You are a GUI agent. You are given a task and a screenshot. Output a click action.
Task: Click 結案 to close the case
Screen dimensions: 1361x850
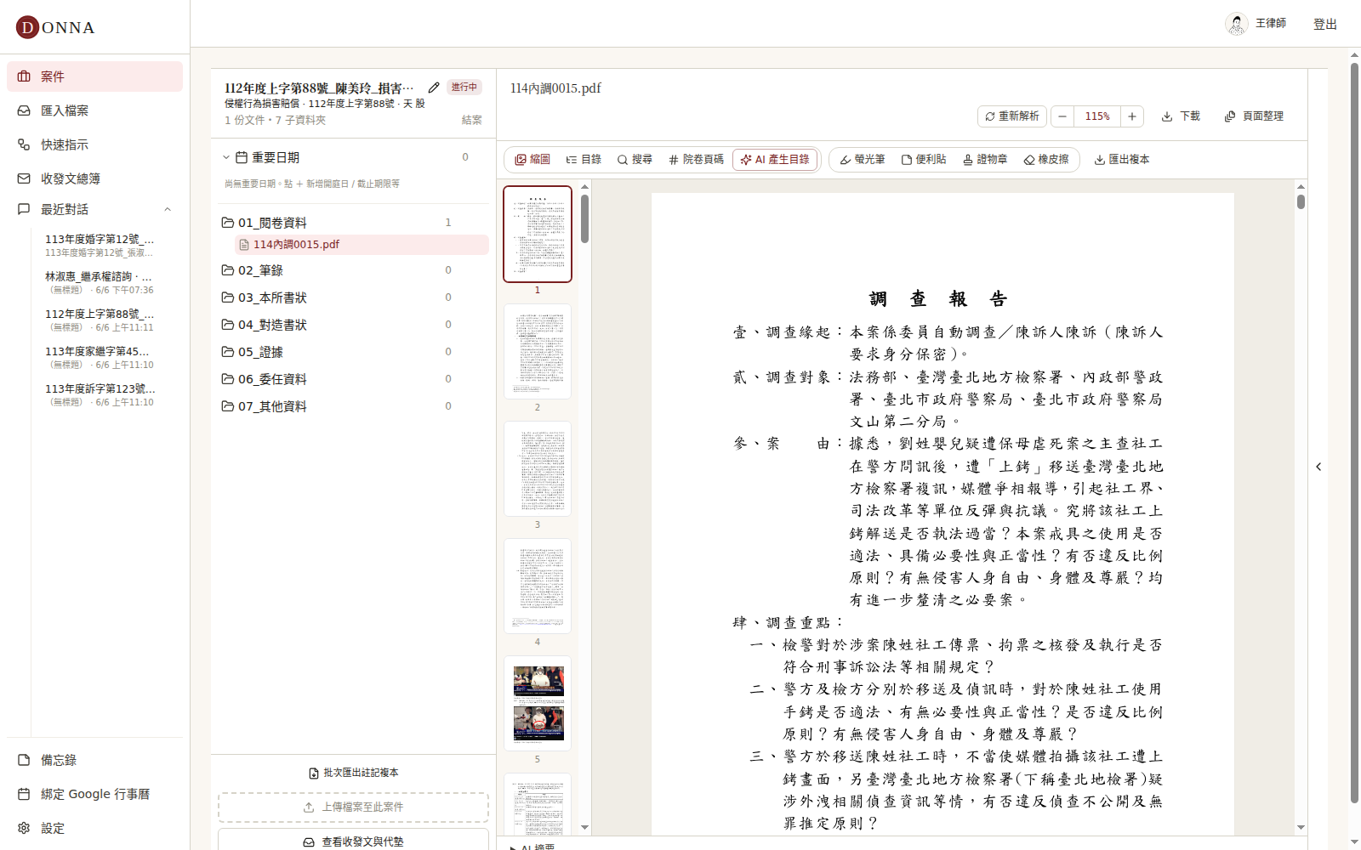coord(472,120)
